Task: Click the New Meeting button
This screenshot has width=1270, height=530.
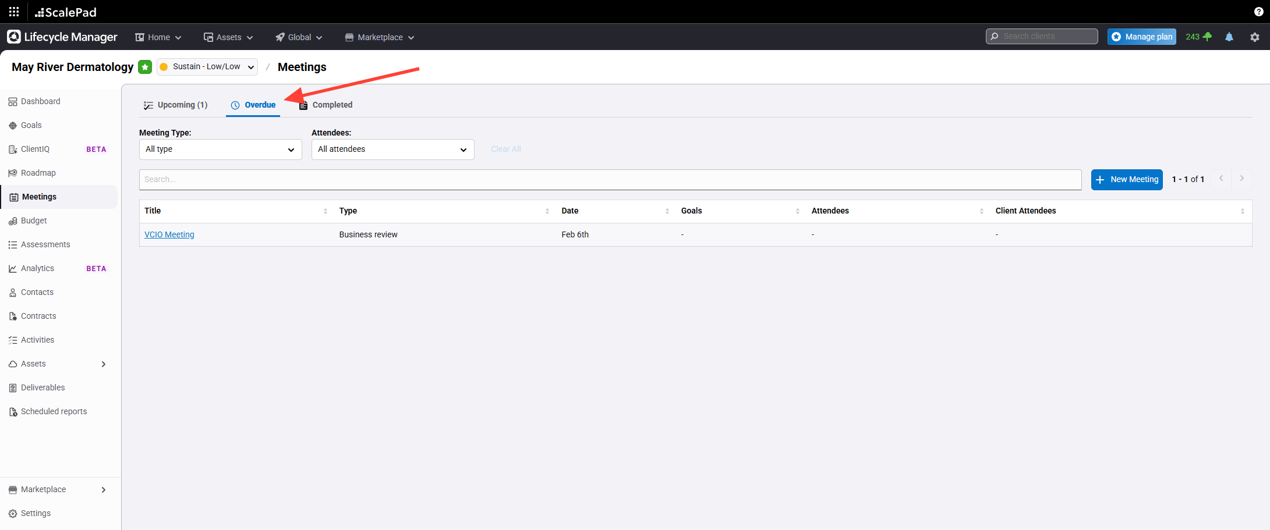Action: point(1126,179)
